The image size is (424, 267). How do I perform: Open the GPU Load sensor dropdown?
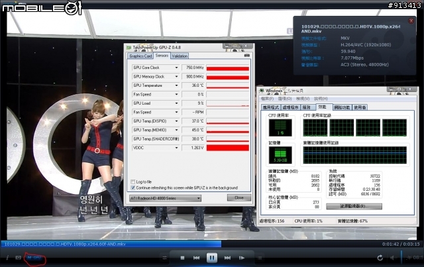[x=176, y=103]
